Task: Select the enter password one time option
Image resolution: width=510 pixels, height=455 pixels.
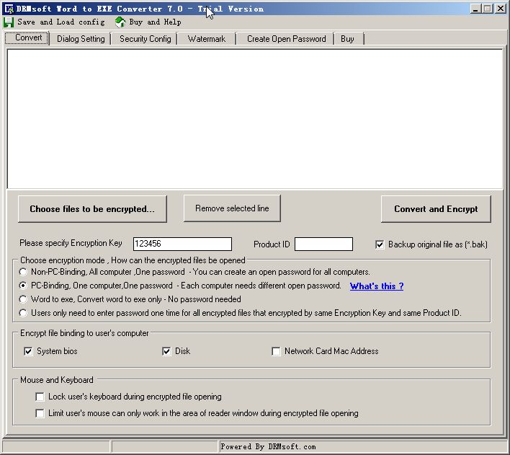Action: tap(23, 313)
